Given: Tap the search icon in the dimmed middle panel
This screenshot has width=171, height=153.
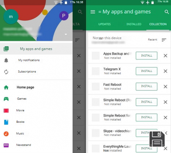Looking at the screenshot, I should click(80, 12).
